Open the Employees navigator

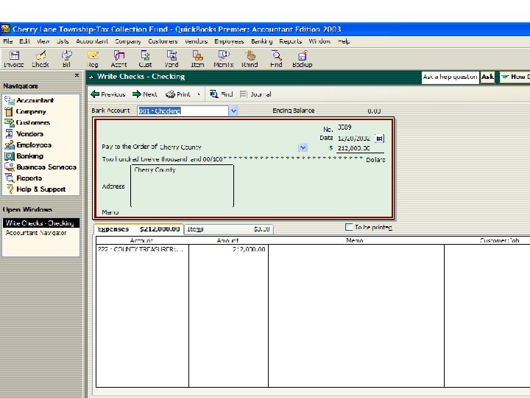point(28,145)
